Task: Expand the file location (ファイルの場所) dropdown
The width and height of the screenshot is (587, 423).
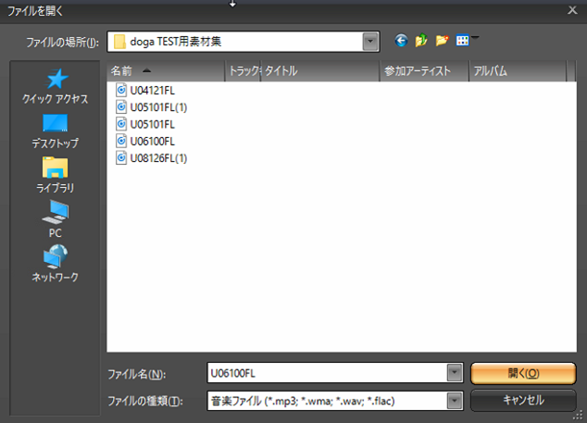Action: (x=370, y=42)
